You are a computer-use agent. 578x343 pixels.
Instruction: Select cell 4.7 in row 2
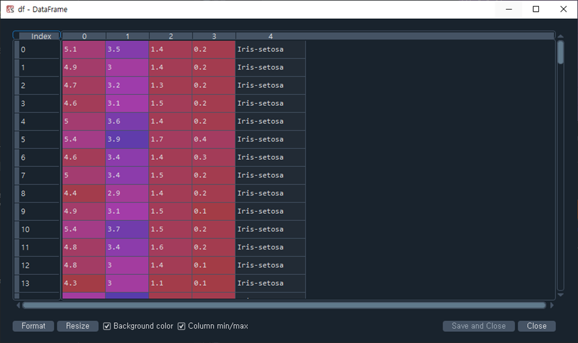click(84, 86)
